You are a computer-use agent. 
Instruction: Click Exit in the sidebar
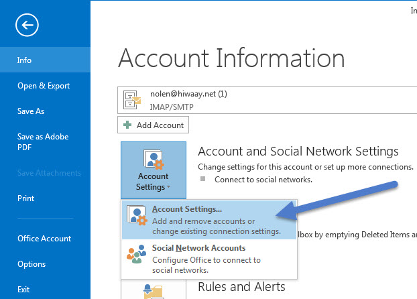point(23,290)
